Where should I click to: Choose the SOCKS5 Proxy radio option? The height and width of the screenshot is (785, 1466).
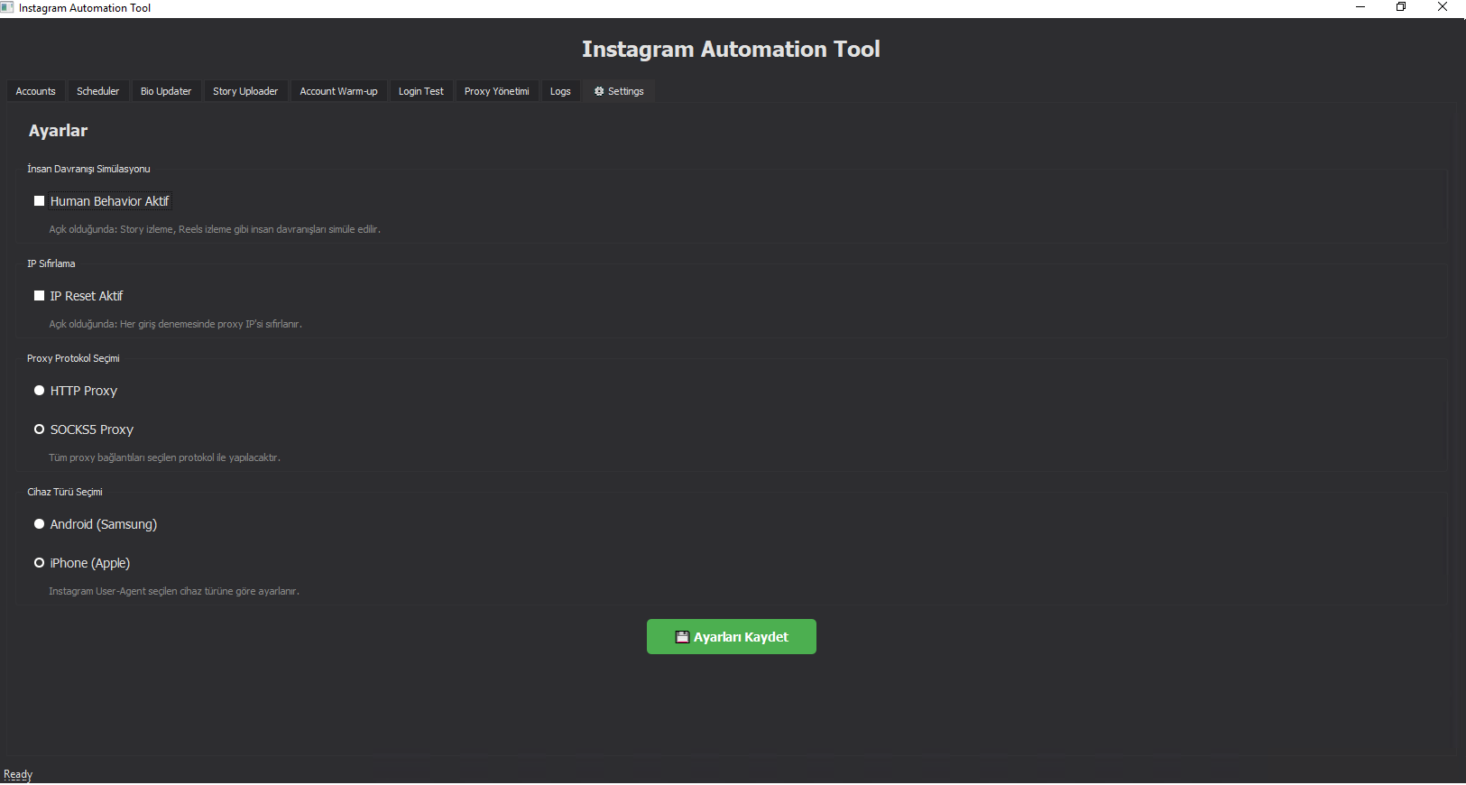pyautogui.click(x=40, y=429)
